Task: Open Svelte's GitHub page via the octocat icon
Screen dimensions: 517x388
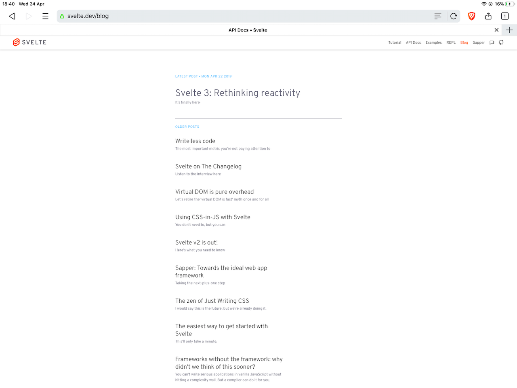Action: [x=501, y=42]
